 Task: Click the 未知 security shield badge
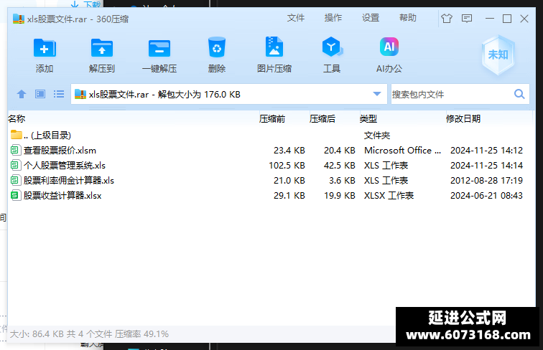pos(498,55)
